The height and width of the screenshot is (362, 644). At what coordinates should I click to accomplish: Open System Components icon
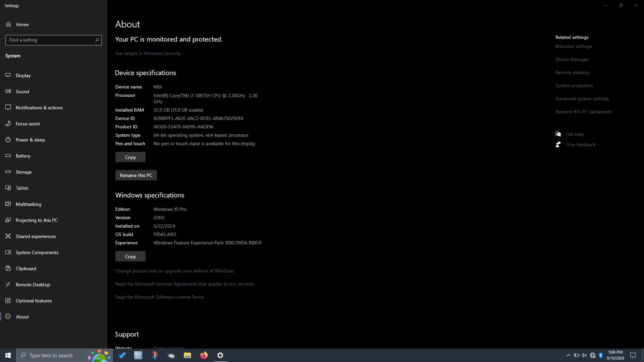coord(8,252)
